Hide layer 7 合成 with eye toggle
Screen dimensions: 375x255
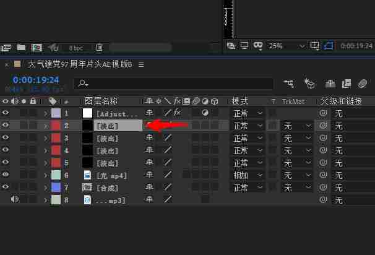[x=6, y=187]
